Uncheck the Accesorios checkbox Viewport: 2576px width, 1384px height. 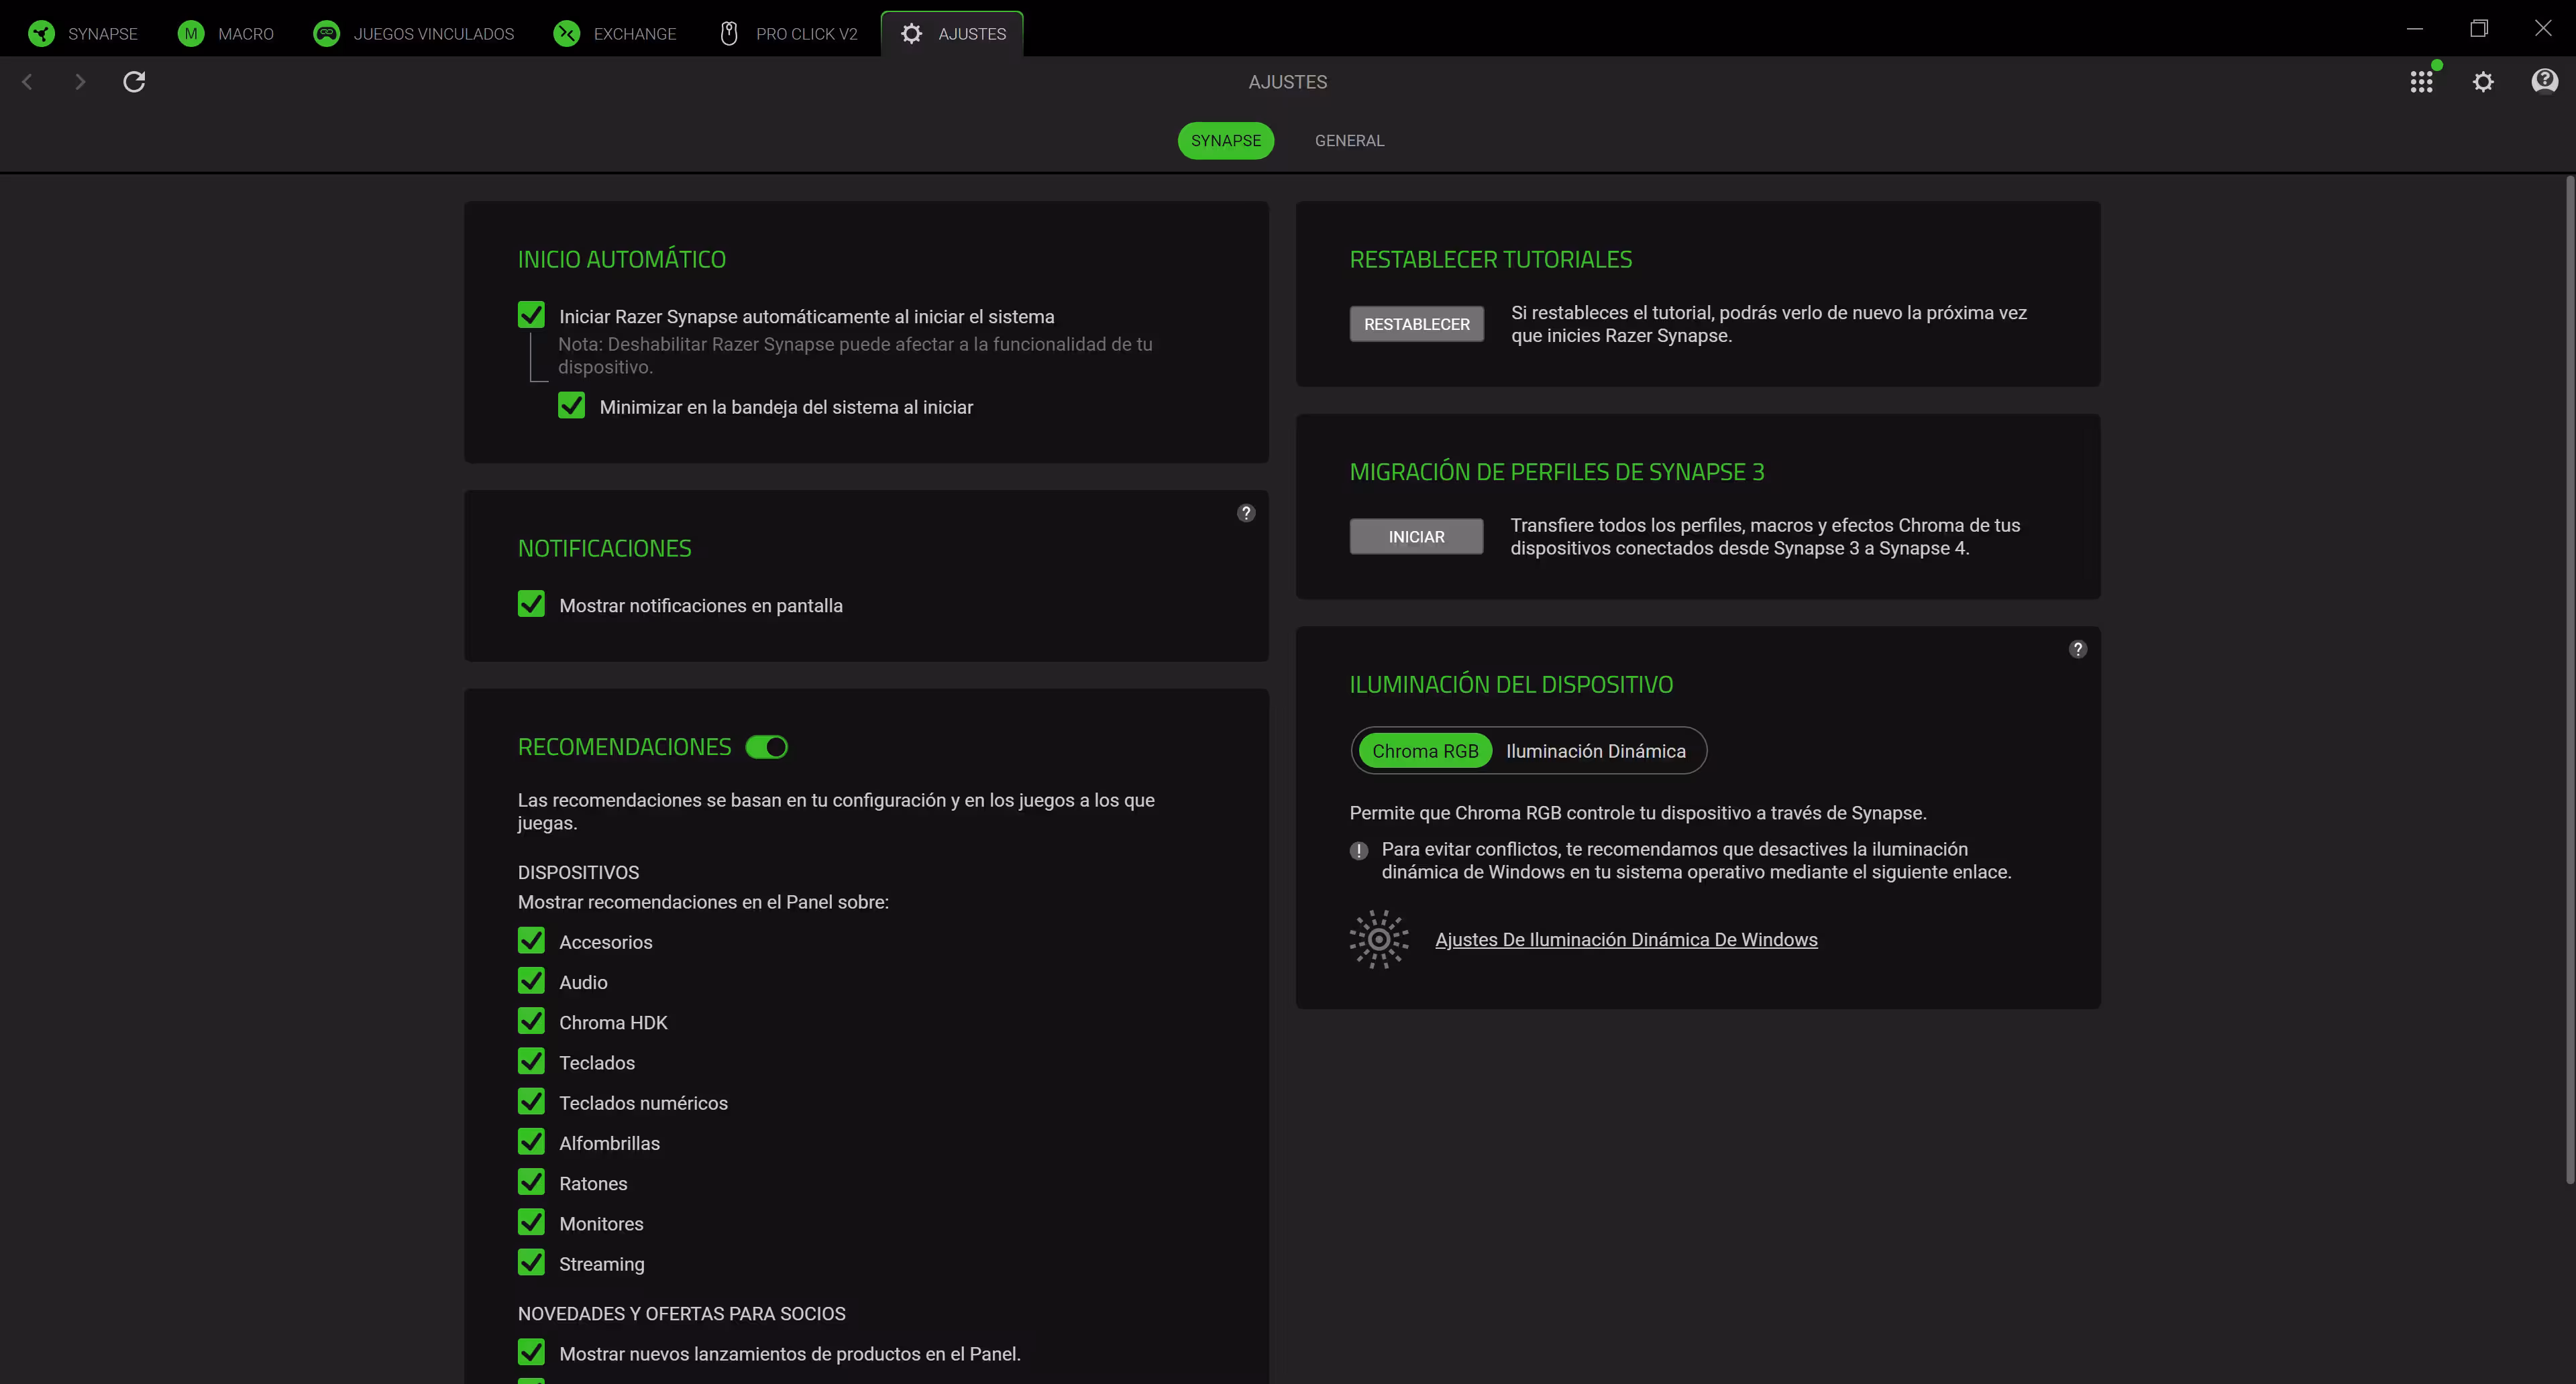(531, 940)
